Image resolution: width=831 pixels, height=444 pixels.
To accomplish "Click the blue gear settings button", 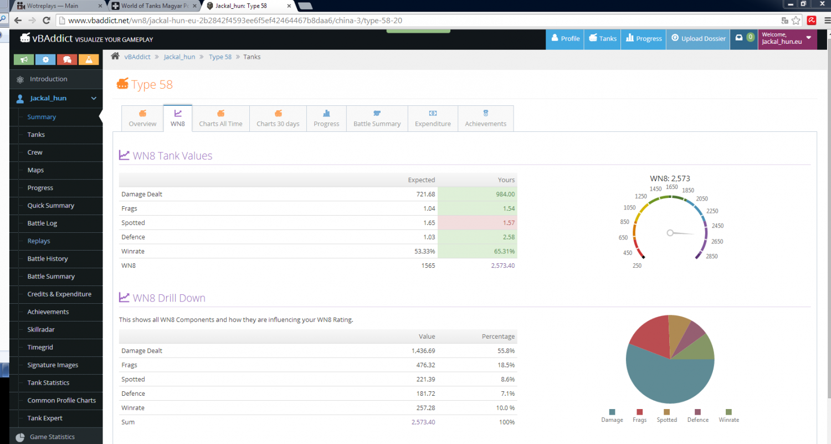I will (x=45, y=59).
